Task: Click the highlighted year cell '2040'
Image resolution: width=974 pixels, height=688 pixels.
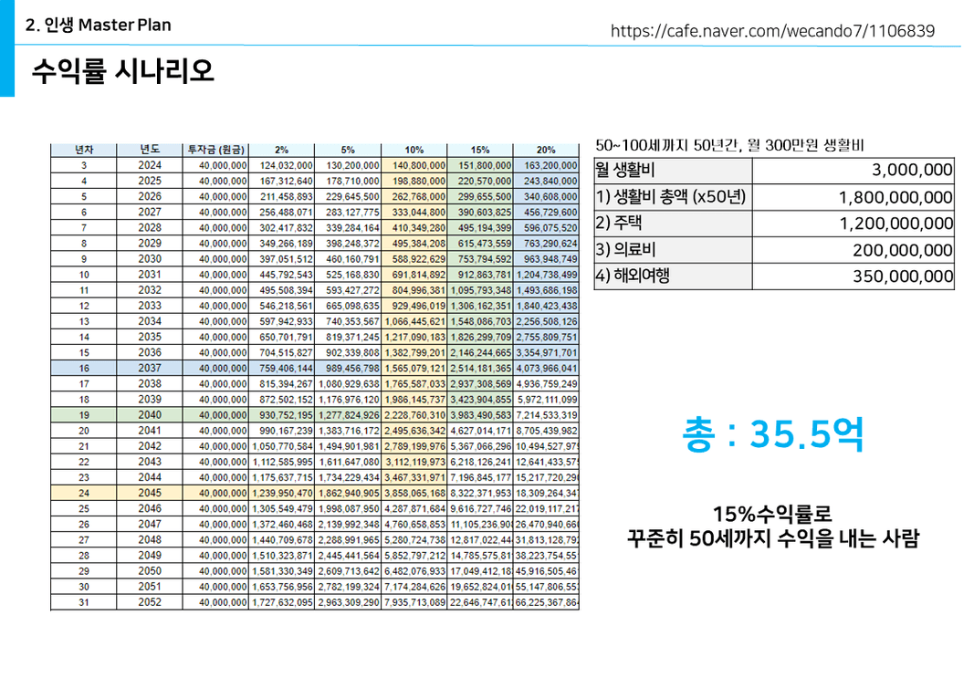Action: 150,415
